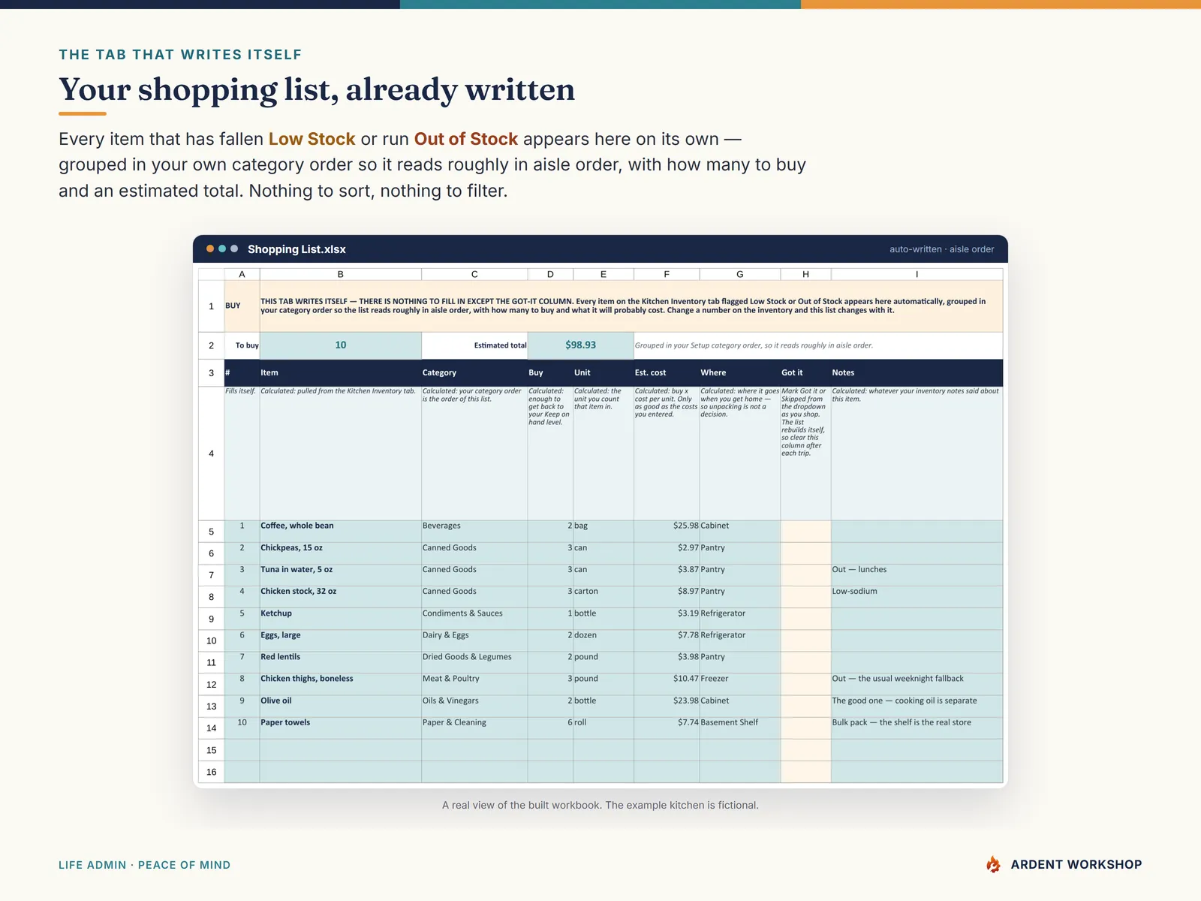1201x901 pixels.
Task: Open Got it dropdown cell for Olive oil row
Action: [805, 707]
